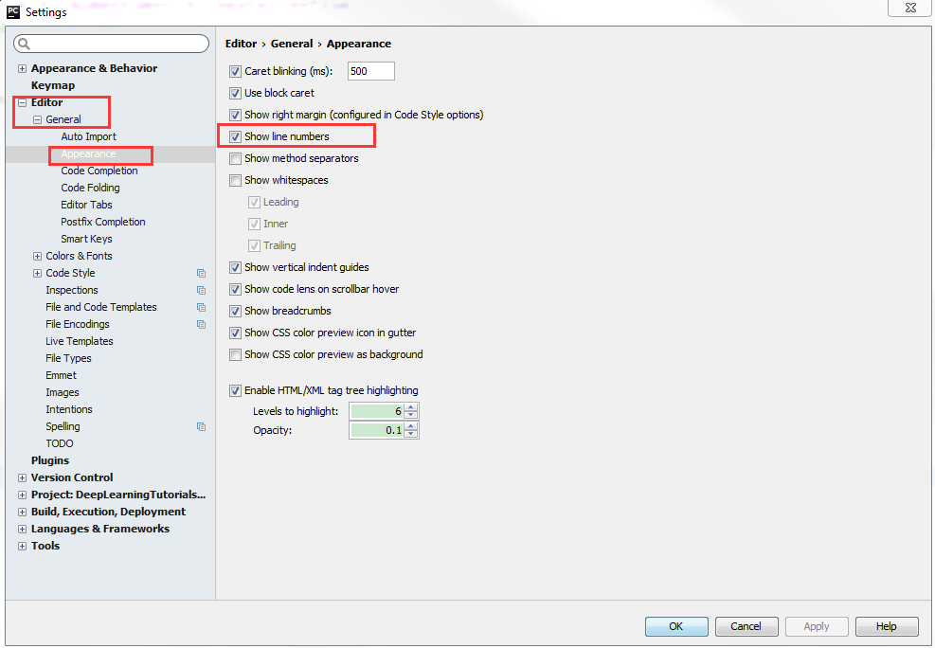Open Emmet settings

pos(62,375)
